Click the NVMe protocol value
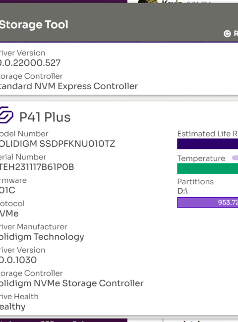Screen dimensions: 238x322 9,214
